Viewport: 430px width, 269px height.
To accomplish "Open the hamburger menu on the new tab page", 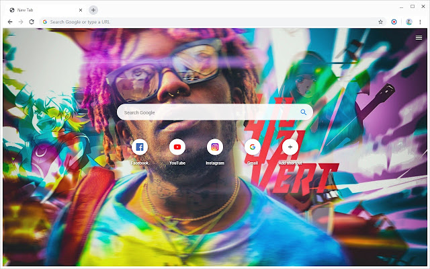I will tap(419, 38).
